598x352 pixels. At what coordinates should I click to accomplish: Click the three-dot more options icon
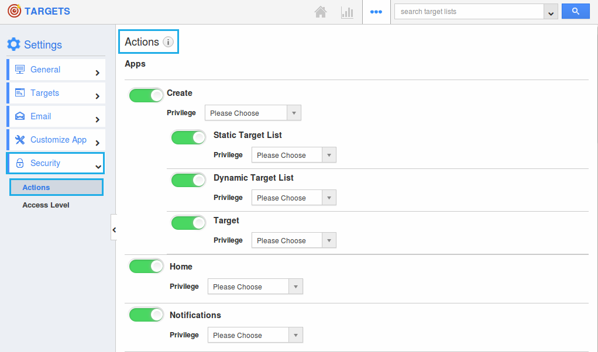click(x=376, y=12)
